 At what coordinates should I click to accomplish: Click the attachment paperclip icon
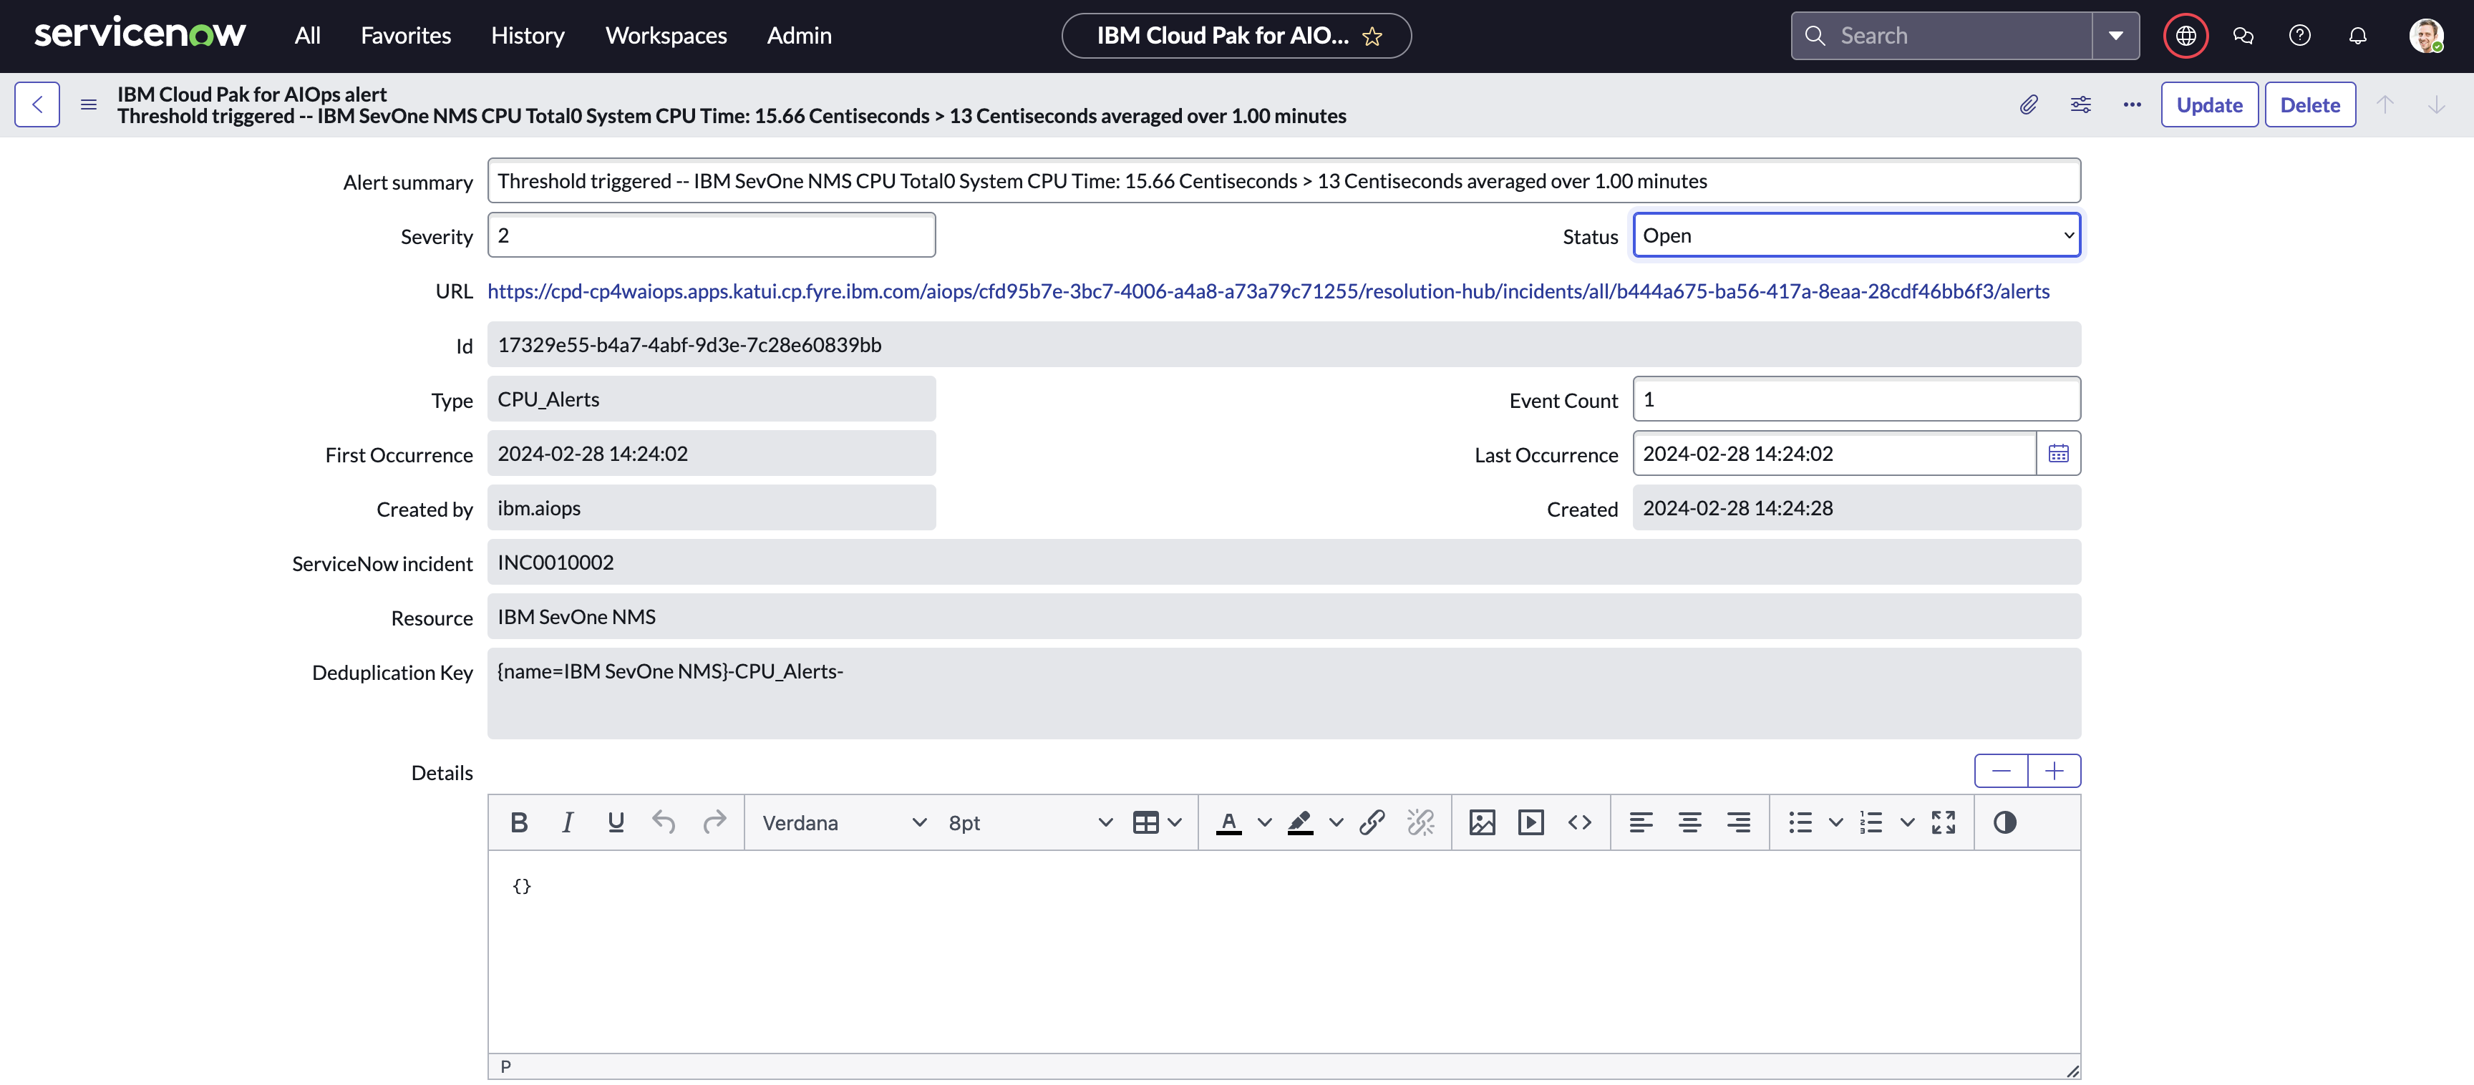coord(2027,104)
